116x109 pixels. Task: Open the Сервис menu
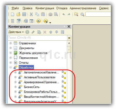(104, 8)
